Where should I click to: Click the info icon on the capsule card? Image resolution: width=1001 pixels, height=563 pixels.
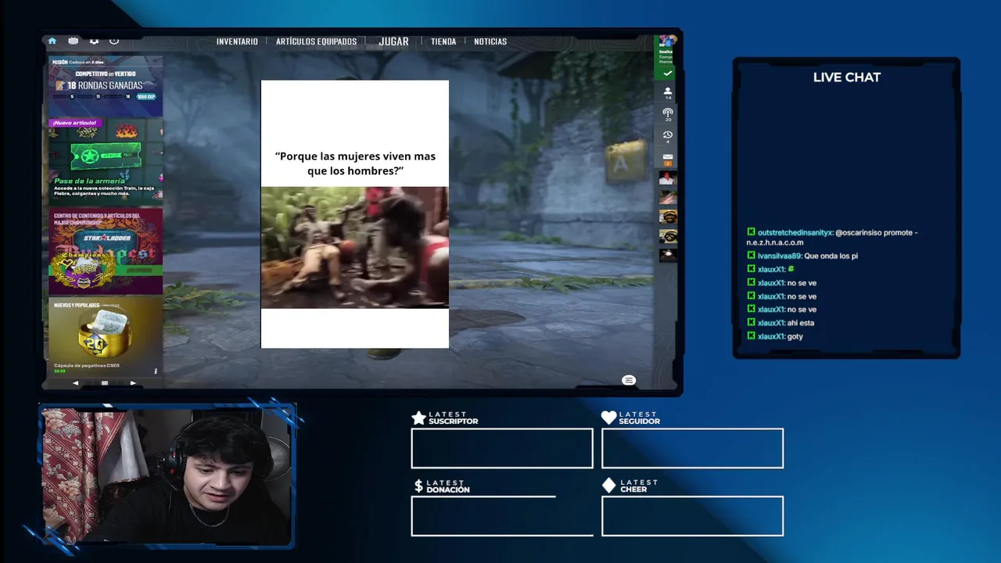pos(155,371)
